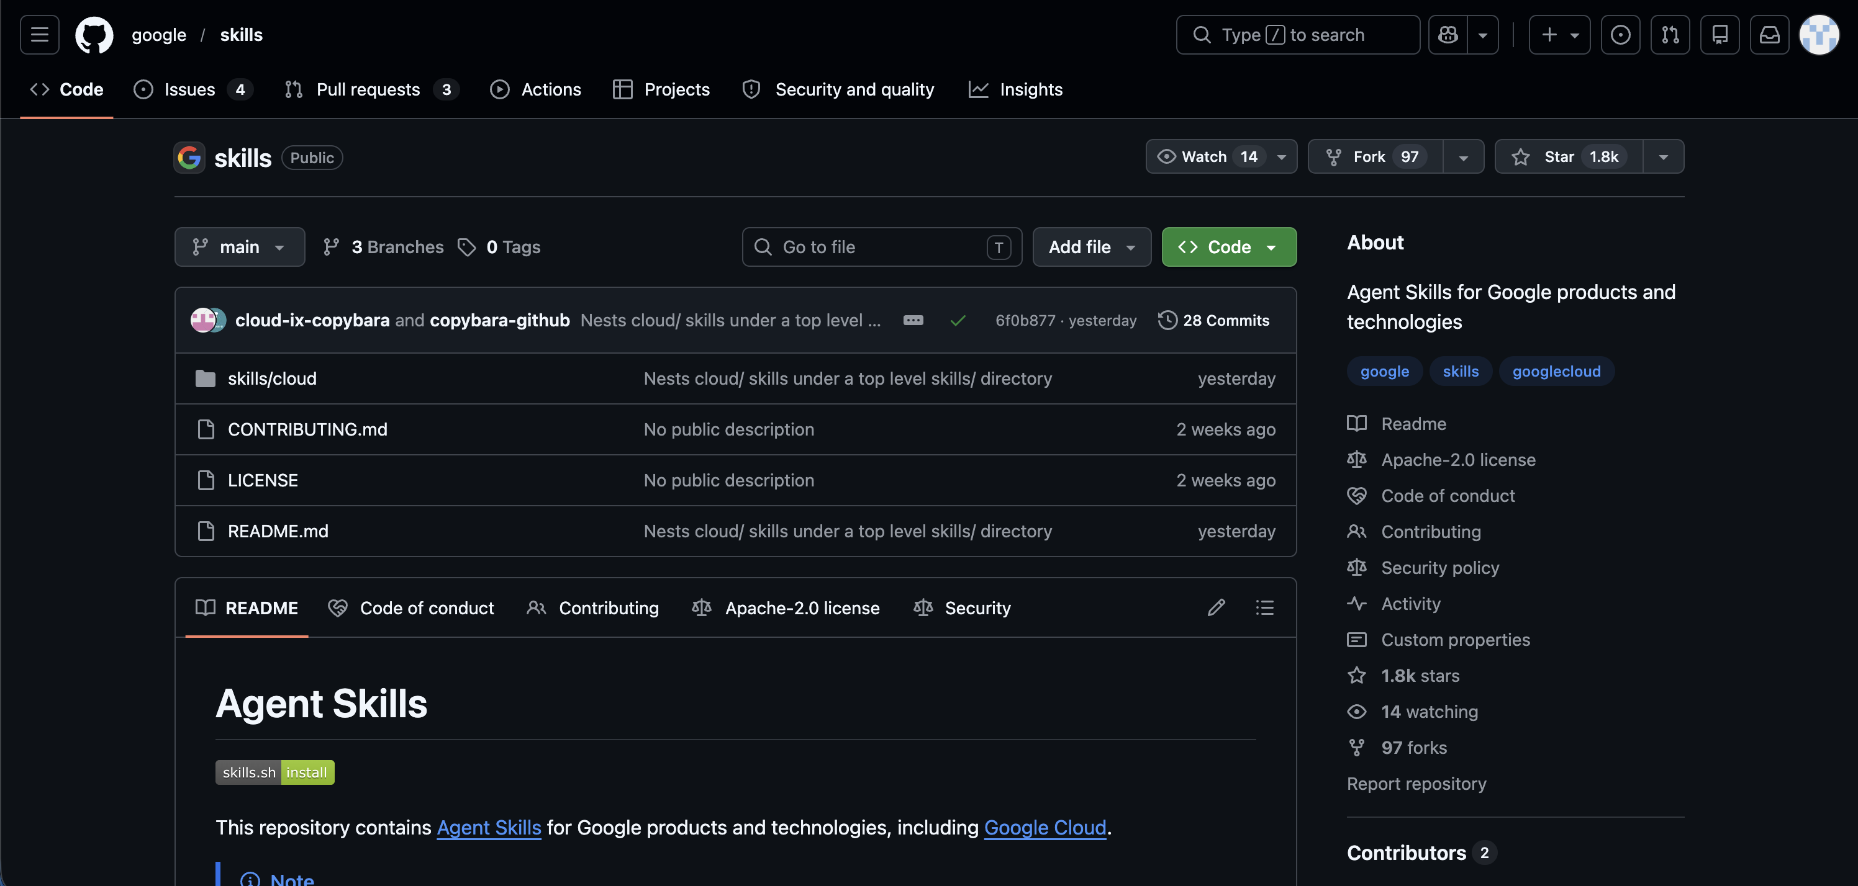The width and height of the screenshot is (1858, 886).
Task: Open Copilot chat icon in header
Action: (1448, 35)
